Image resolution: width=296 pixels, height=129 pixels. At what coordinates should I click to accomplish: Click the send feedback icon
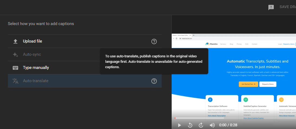pos(271,8)
